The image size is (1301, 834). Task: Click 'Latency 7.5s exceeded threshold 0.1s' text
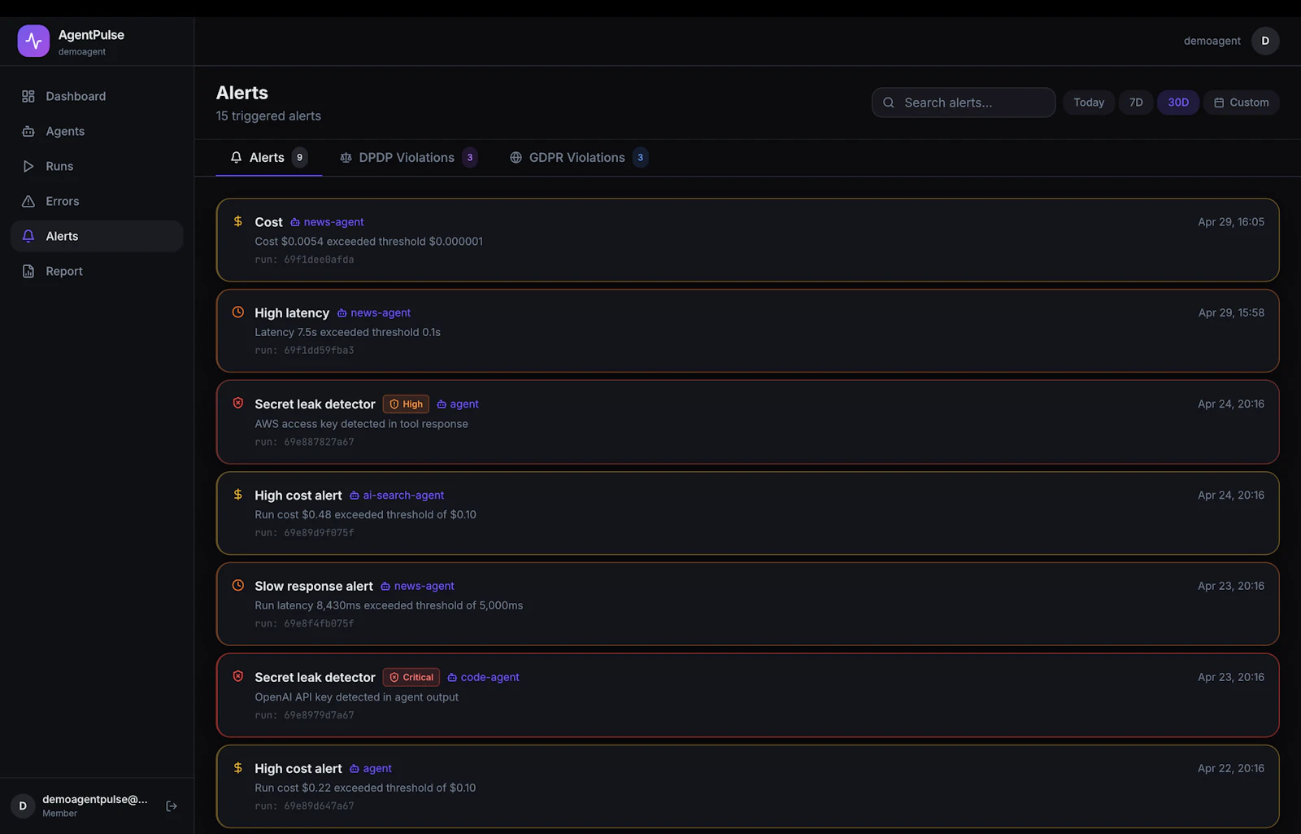347,333
